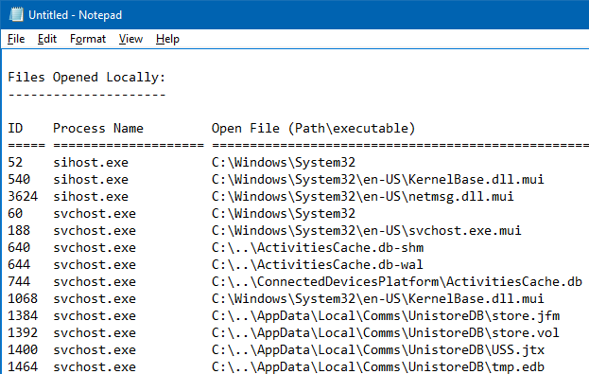Open the Edit menu
Viewport: 589px width, 374px height.
click(47, 39)
